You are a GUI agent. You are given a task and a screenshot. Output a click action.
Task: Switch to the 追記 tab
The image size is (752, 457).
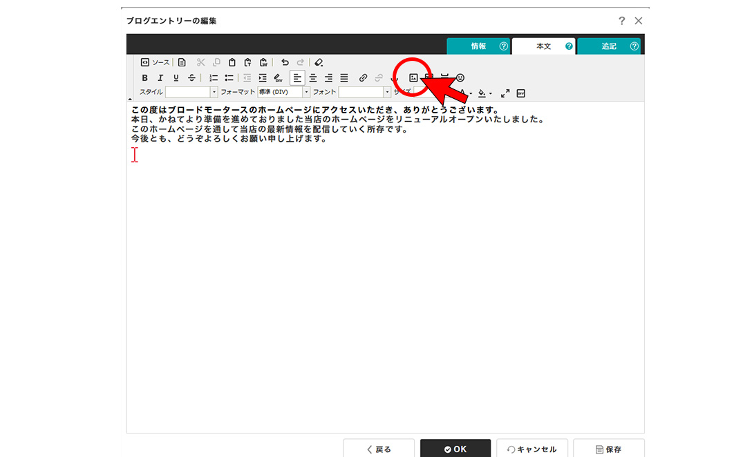(609, 46)
